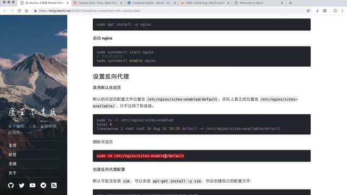Open the 友链 sidebar link
This screenshot has width=347, height=195.
[x=12, y=164]
